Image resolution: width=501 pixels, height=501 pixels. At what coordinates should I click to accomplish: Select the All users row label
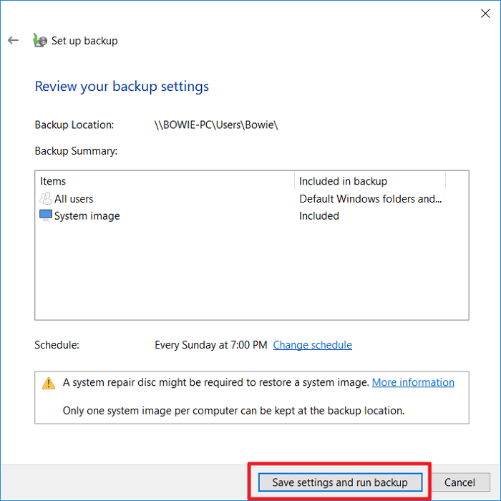tap(74, 199)
